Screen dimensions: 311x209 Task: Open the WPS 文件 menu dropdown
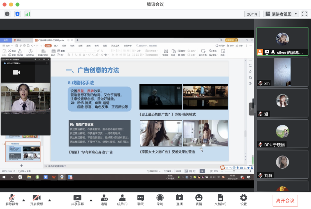[x=8, y=45]
